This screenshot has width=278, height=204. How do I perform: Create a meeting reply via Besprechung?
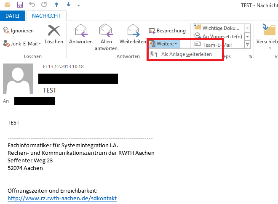[167, 31]
